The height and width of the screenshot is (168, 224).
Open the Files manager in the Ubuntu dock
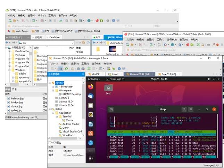point(91,105)
